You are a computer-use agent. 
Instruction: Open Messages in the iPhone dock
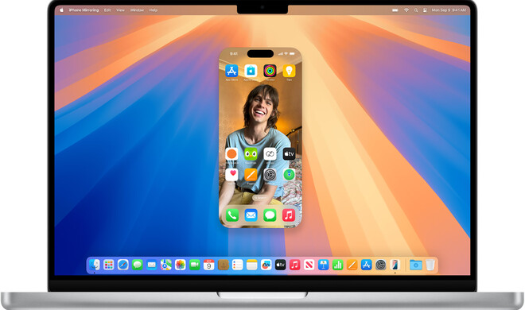(270, 215)
